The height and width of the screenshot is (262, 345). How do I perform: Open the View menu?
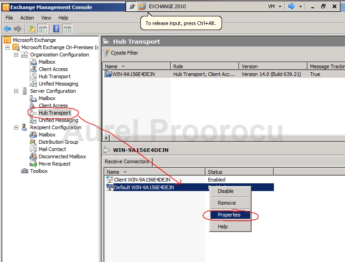[x=46, y=18]
